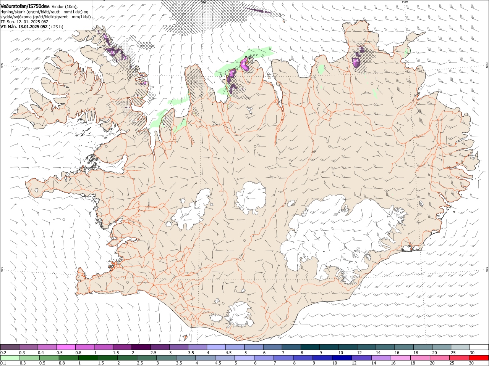Click upper legend swatch between 2 and 2.5
The height and width of the screenshot is (366, 489).
click(141, 347)
